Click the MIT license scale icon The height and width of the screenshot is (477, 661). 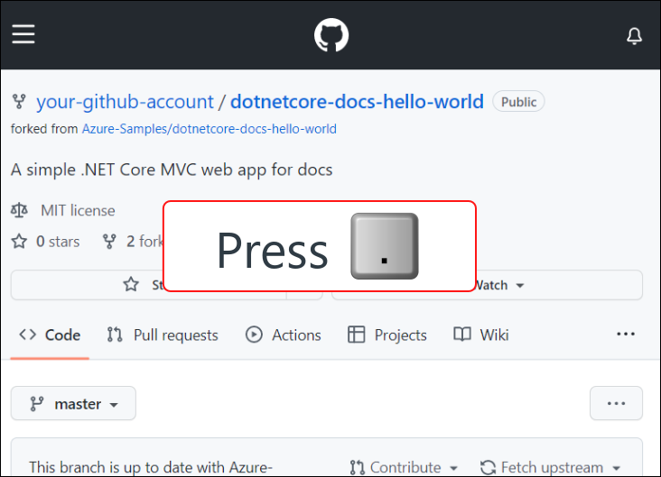coord(19,210)
